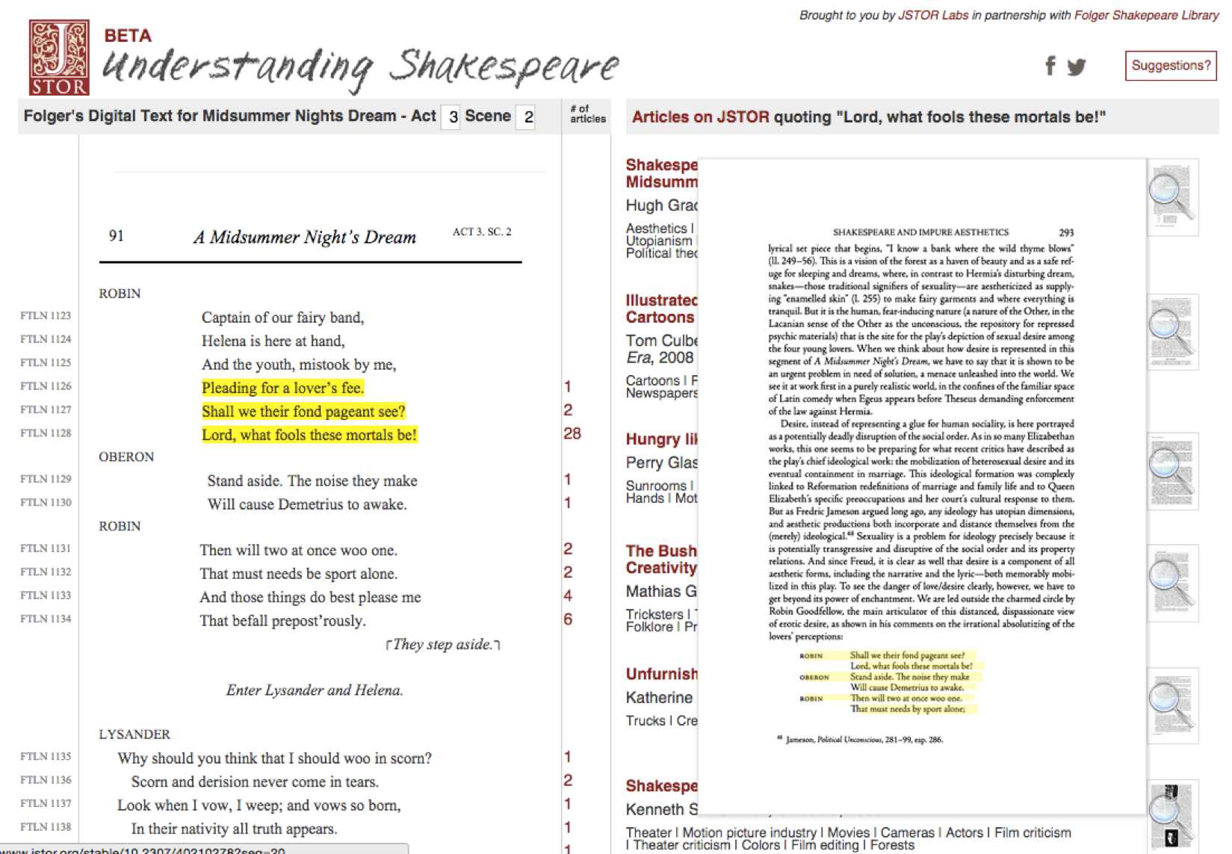1232x854 pixels.
Task: Select line 'Pleading for a lover's fee.'
Action: click(283, 388)
